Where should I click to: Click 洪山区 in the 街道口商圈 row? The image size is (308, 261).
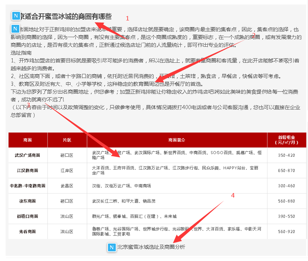67,216
